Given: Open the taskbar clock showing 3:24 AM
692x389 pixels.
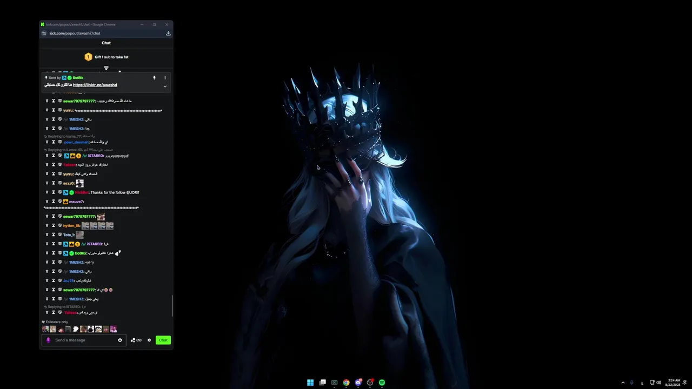Looking at the screenshot, I should point(674,383).
